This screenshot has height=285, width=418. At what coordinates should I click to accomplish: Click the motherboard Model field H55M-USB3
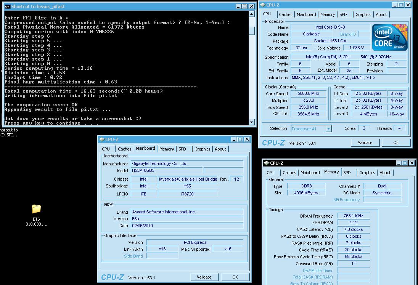[x=167, y=170]
